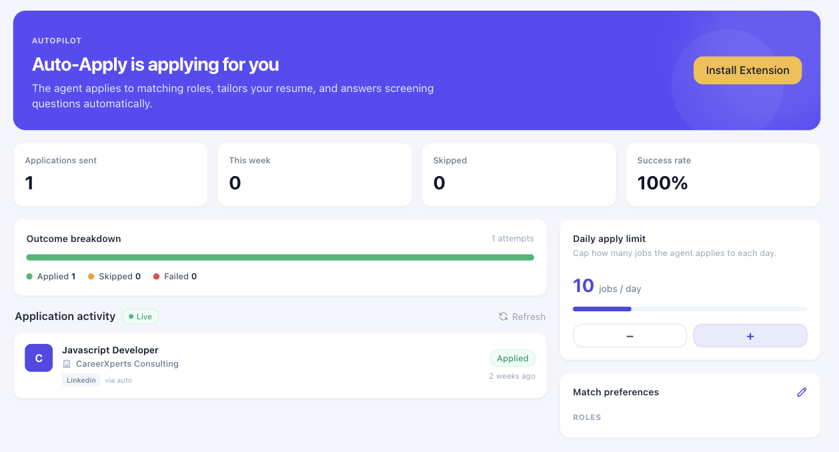Click the refresh arrows icon
Image resolution: width=839 pixels, height=452 pixels.
point(504,317)
